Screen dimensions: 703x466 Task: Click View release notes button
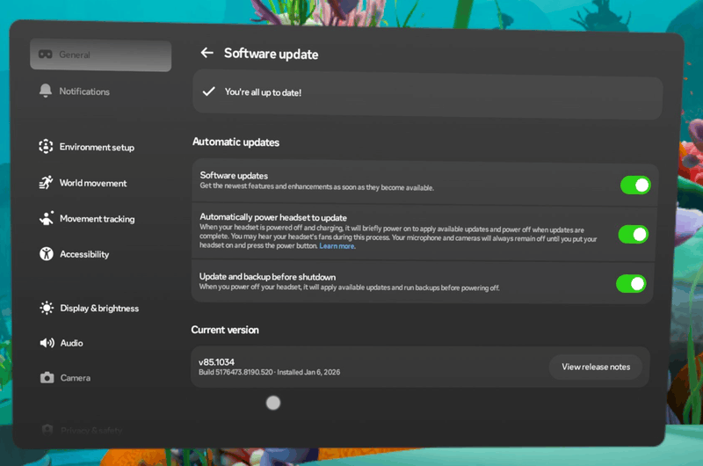(x=596, y=367)
